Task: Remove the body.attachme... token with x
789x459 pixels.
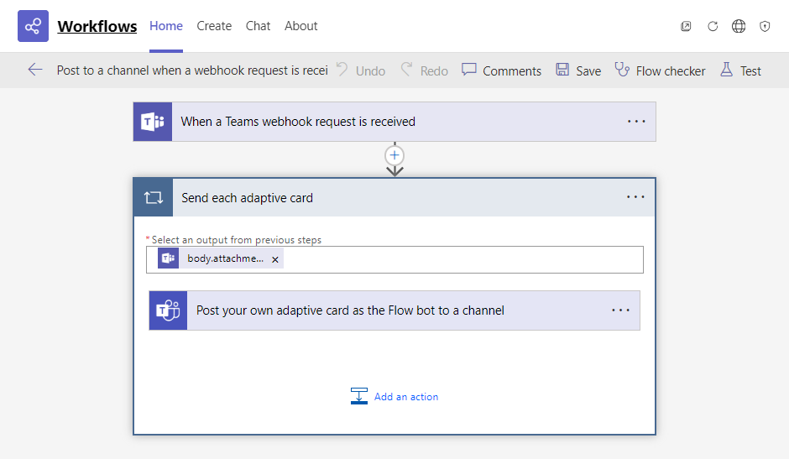Action: (x=275, y=259)
